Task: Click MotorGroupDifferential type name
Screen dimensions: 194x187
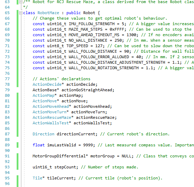Action: click(x=59, y=156)
